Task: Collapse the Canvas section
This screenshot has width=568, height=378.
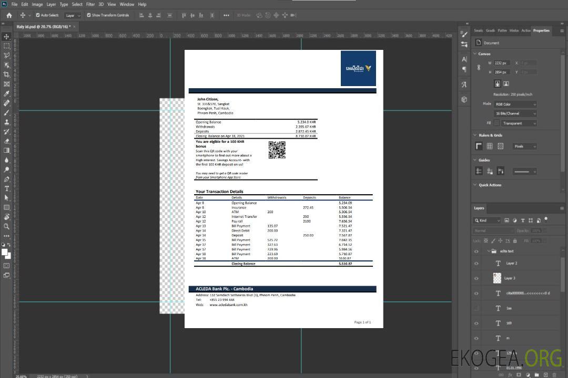Action: [475, 54]
